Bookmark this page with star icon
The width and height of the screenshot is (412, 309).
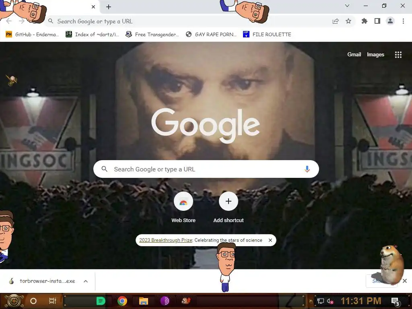pos(348,21)
